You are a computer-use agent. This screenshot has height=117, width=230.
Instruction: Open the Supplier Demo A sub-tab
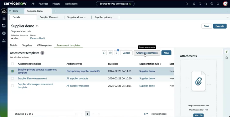coord(49,17)
